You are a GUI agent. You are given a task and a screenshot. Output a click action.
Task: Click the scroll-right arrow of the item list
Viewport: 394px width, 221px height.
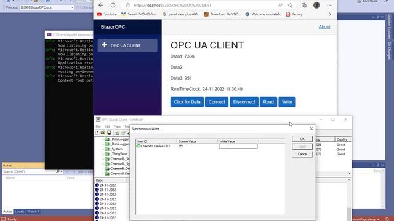[349, 173]
